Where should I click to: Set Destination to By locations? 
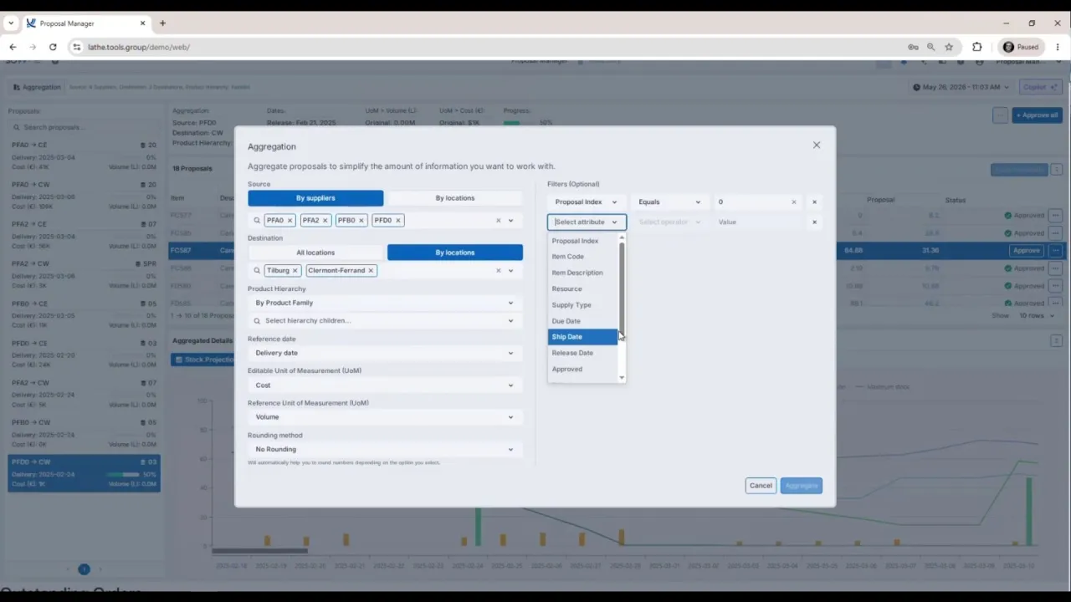coord(455,253)
